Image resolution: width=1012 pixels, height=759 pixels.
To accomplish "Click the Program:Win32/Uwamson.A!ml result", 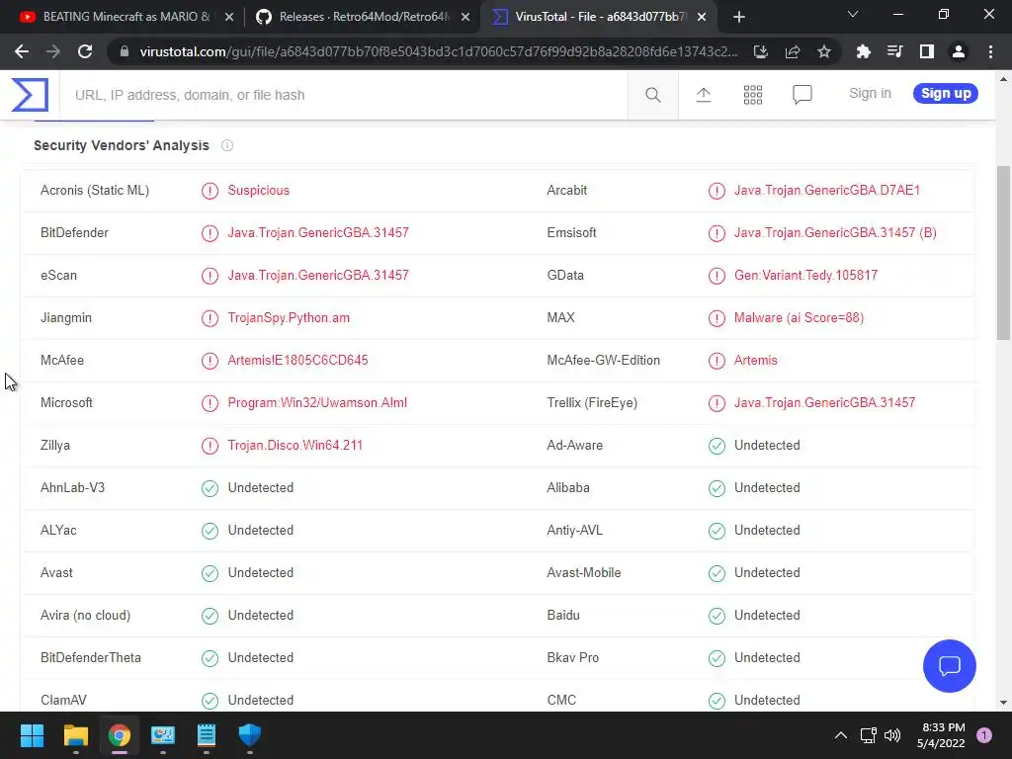I will coord(317,403).
